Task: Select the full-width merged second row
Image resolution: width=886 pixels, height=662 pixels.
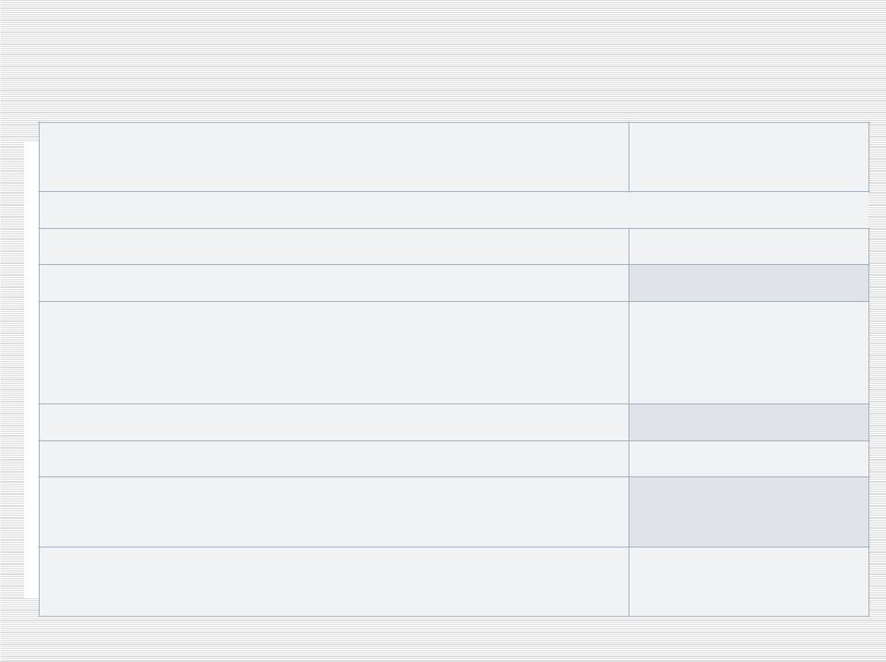Action: pyautogui.click(x=454, y=210)
